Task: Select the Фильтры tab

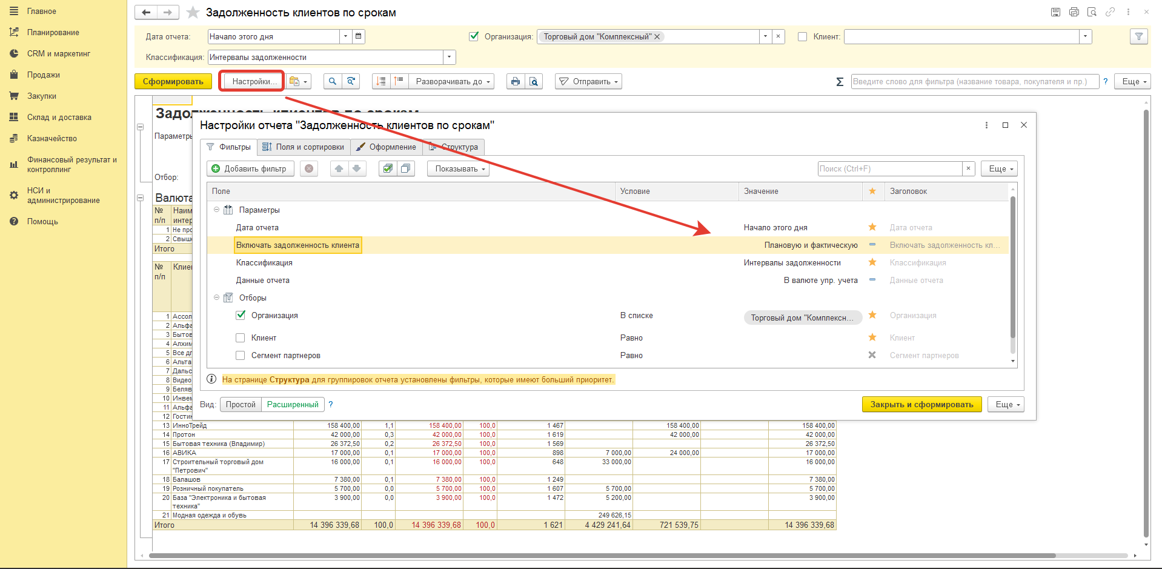Action: coord(228,147)
